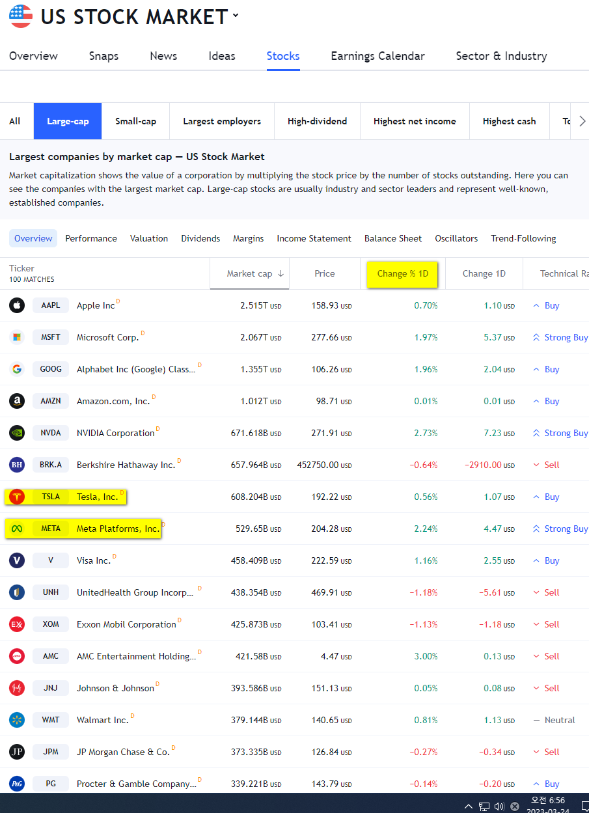
Task: Click the Google logo icon
Action: tap(17, 369)
